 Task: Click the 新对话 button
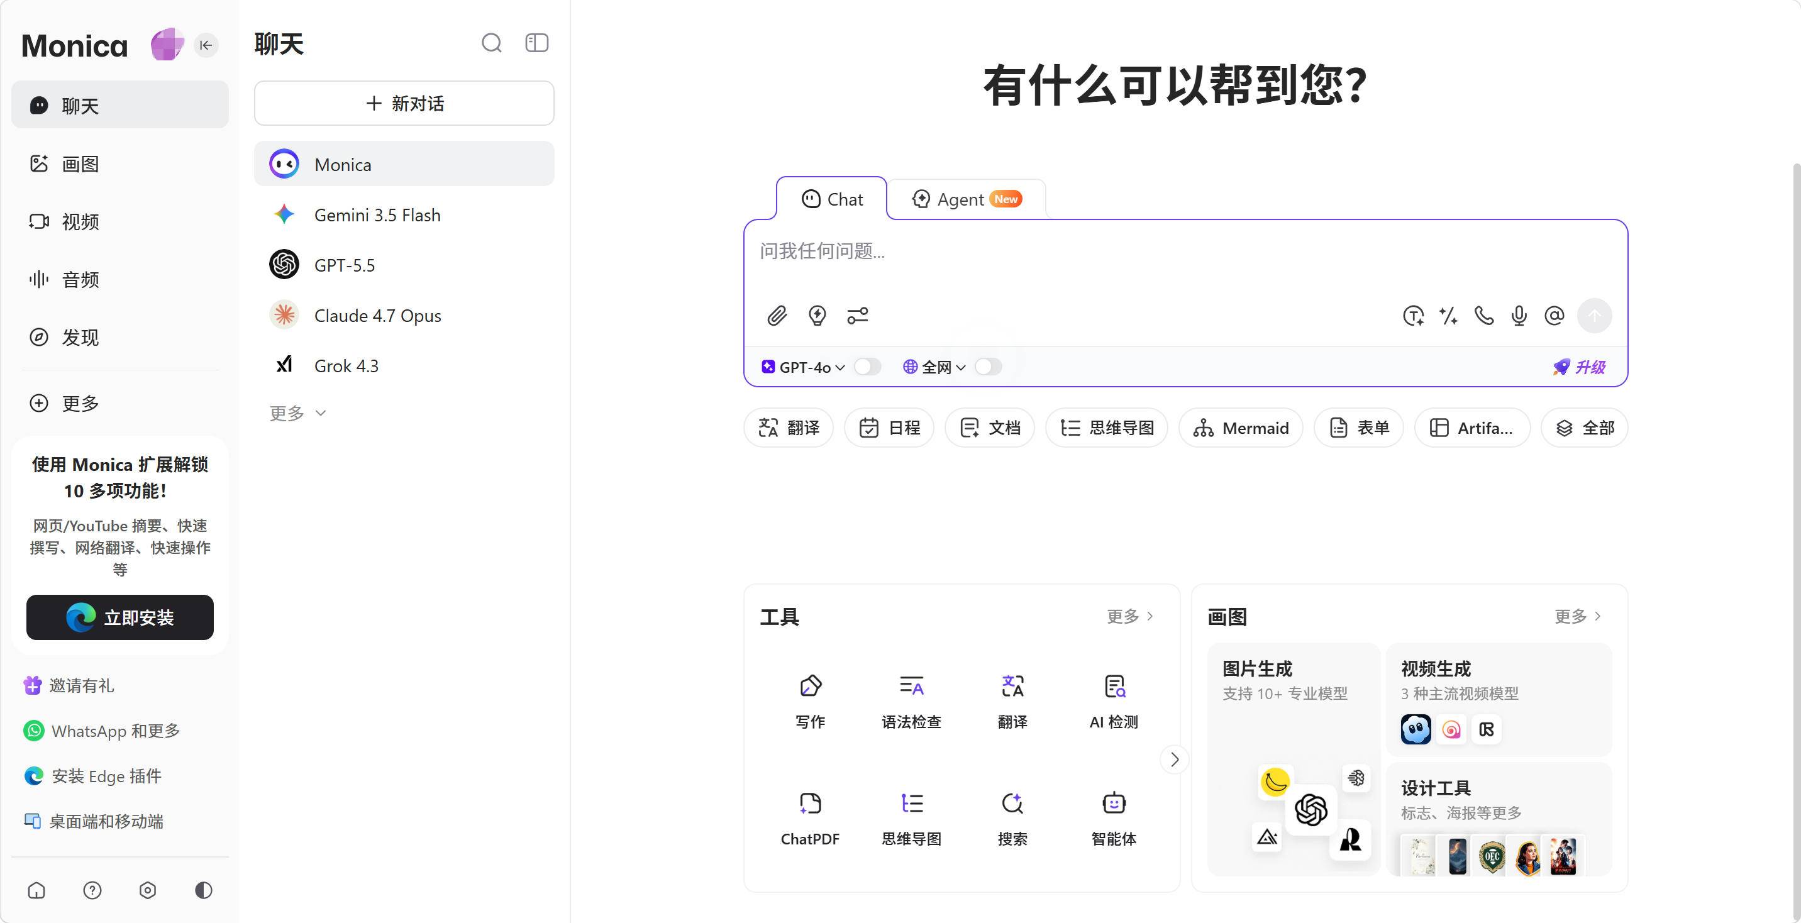(404, 104)
